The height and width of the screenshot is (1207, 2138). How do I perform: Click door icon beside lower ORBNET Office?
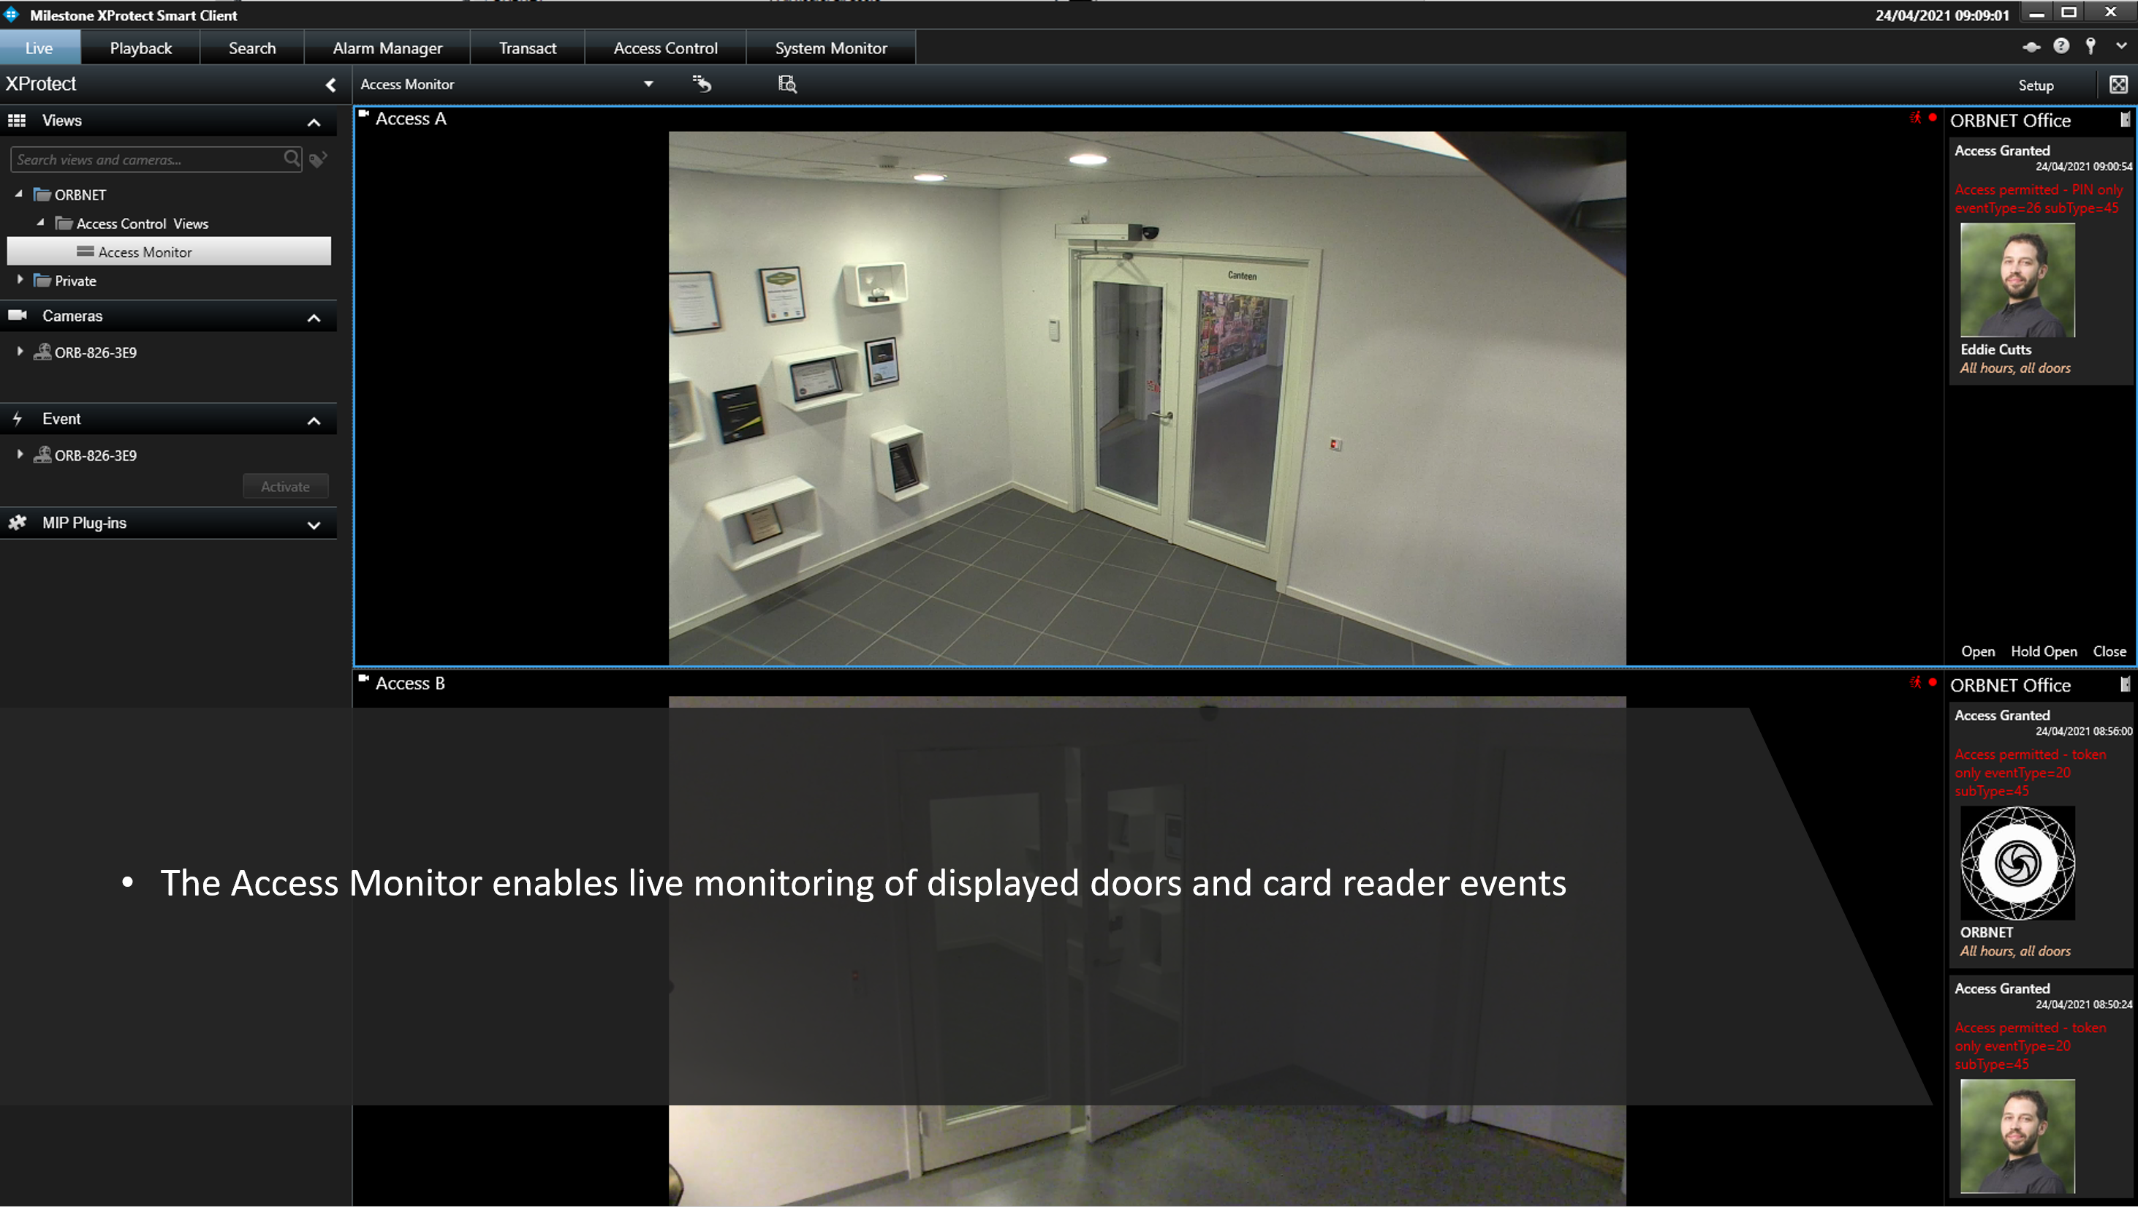(2125, 684)
